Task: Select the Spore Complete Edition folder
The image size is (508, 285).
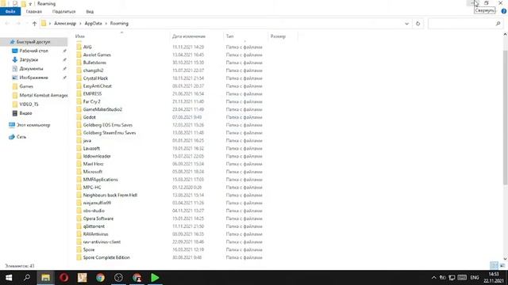Action: tap(106, 257)
